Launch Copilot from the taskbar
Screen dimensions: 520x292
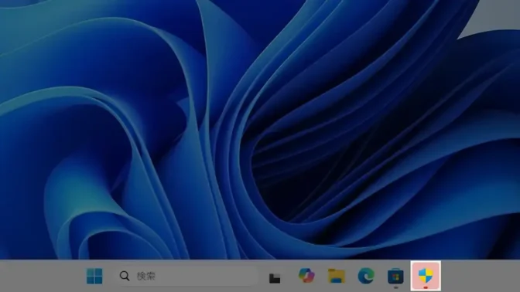click(306, 276)
